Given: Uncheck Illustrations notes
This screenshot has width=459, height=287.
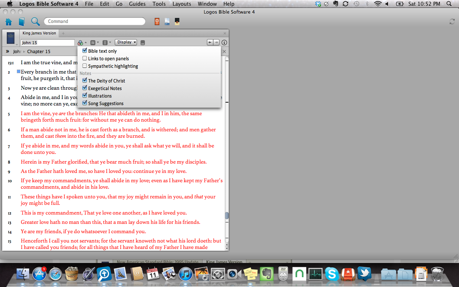Looking at the screenshot, I should point(85,96).
